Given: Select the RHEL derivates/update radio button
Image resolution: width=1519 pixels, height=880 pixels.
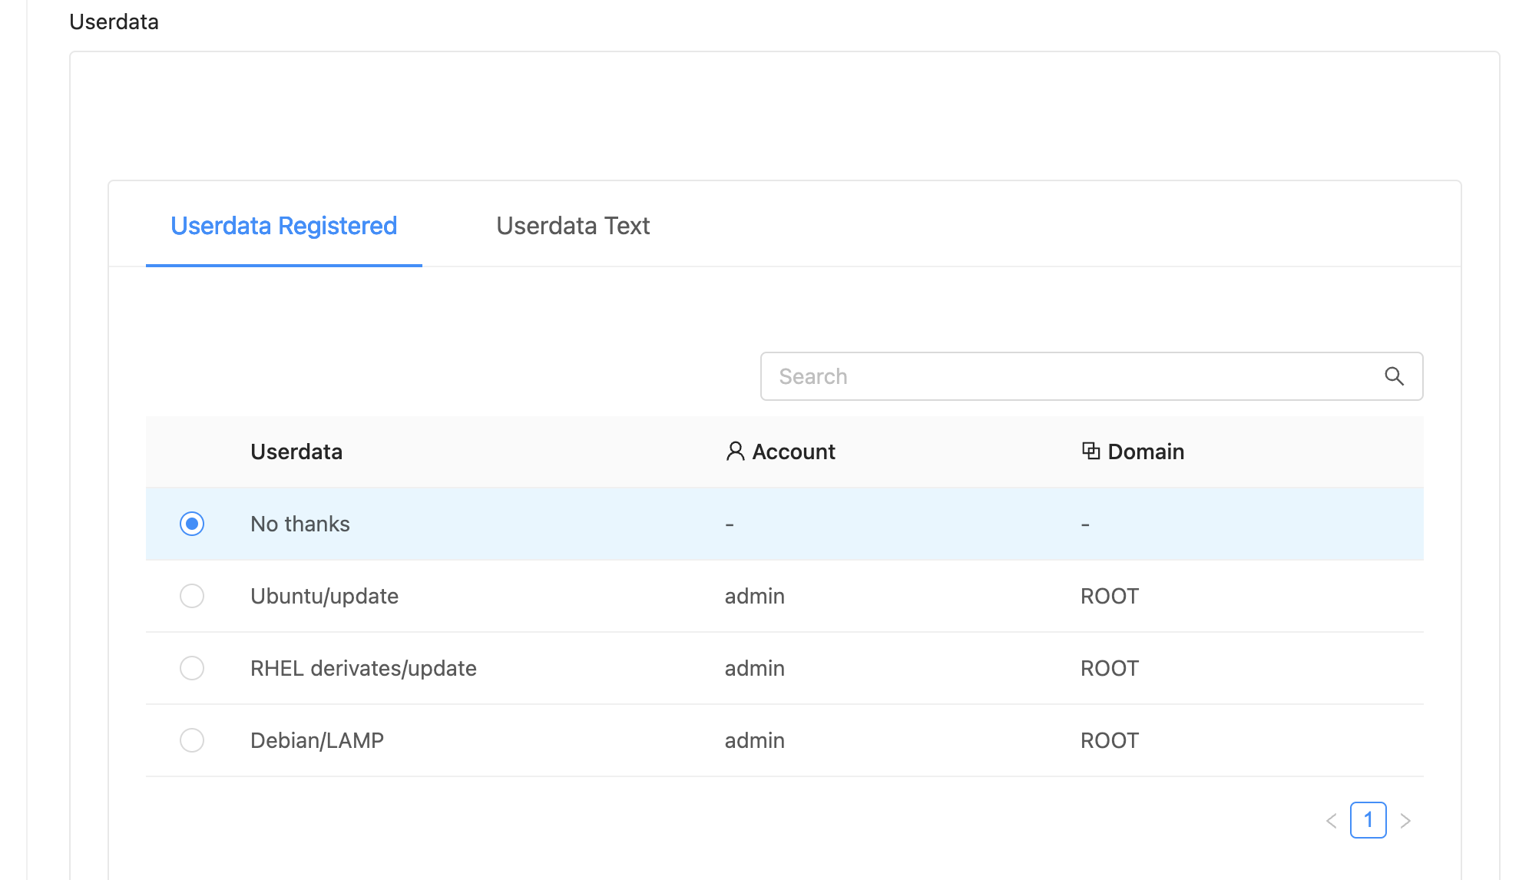Looking at the screenshot, I should pyautogui.click(x=192, y=668).
